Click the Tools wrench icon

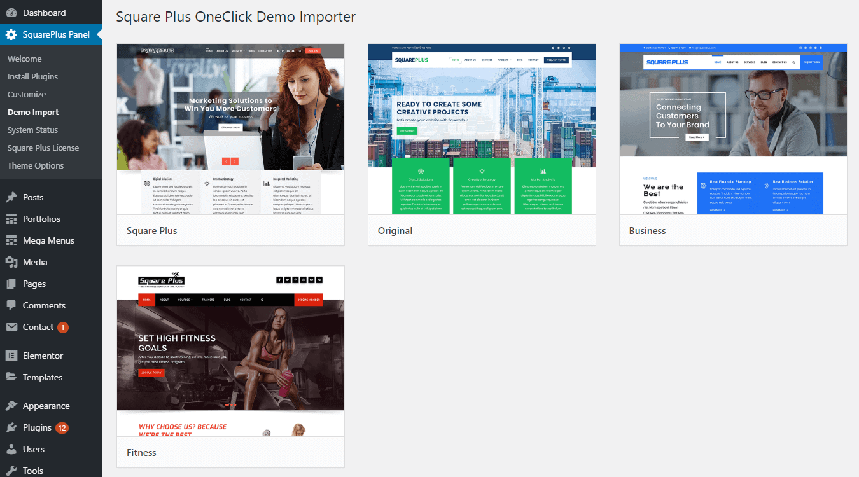pos(11,471)
